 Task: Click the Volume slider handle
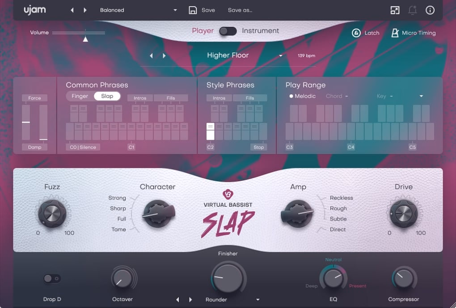85,39
